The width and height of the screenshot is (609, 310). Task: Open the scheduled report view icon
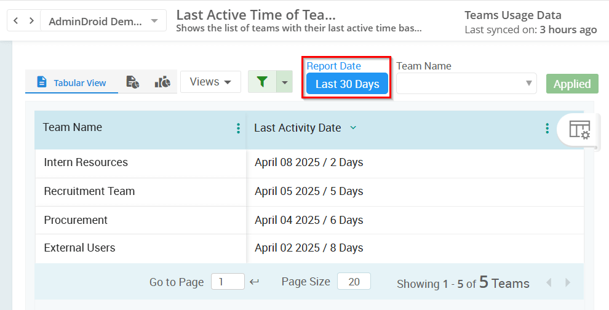coord(132,82)
